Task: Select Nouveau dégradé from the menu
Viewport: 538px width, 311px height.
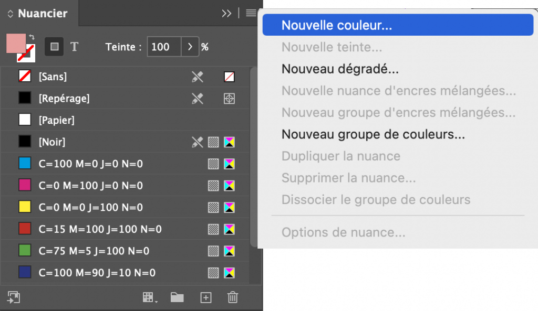Action: 340,69
